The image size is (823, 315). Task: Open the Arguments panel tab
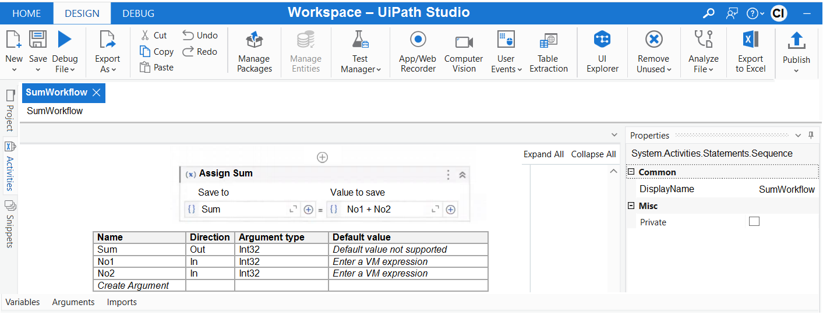[x=73, y=302]
